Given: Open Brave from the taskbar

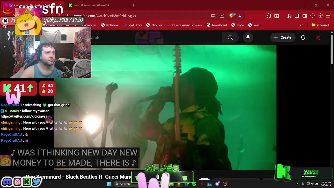Looking at the screenshot, I should (x=179, y=184).
